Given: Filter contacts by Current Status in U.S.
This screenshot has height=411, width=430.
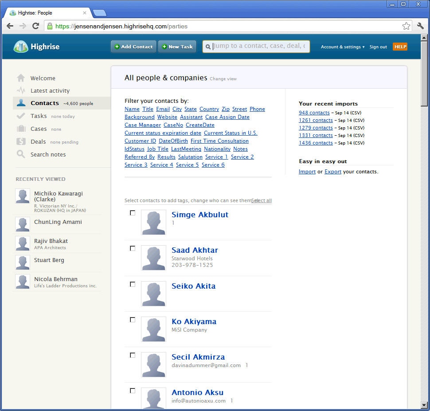Looking at the screenshot, I should tap(231, 133).
